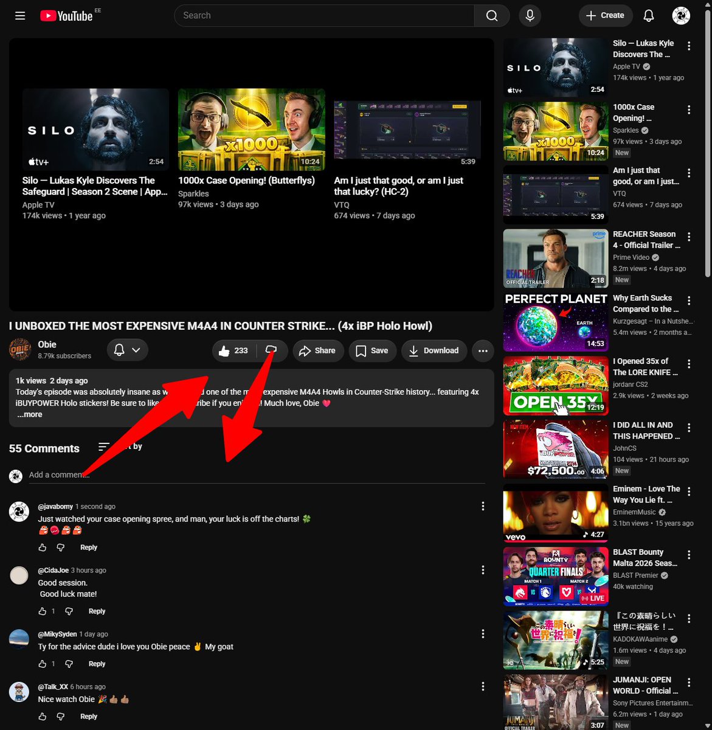Like Talk_XX's comment
Image resolution: width=712 pixels, height=730 pixels.
[43, 717]
